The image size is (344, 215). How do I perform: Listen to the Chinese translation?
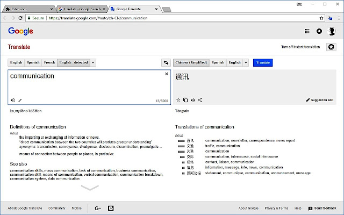click(192, 101)
